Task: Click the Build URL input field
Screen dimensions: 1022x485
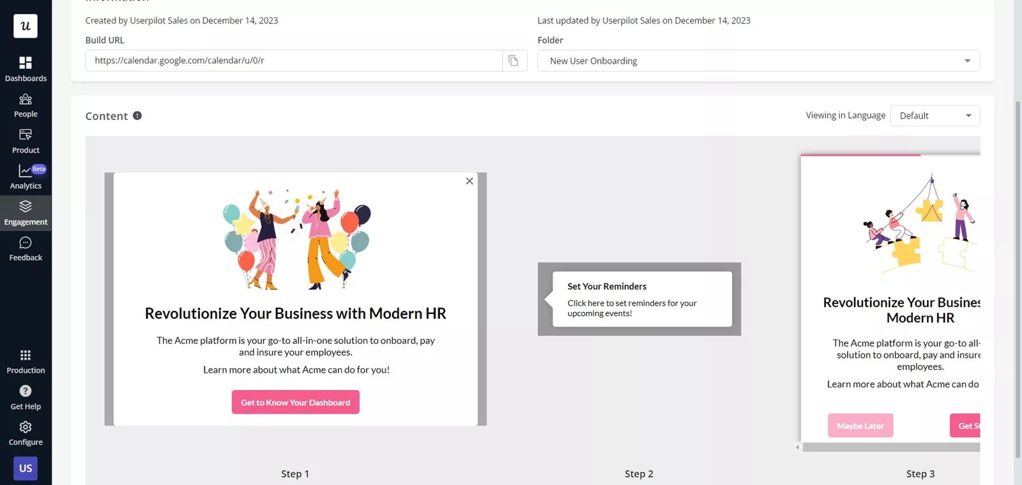Action: point(294,61)
